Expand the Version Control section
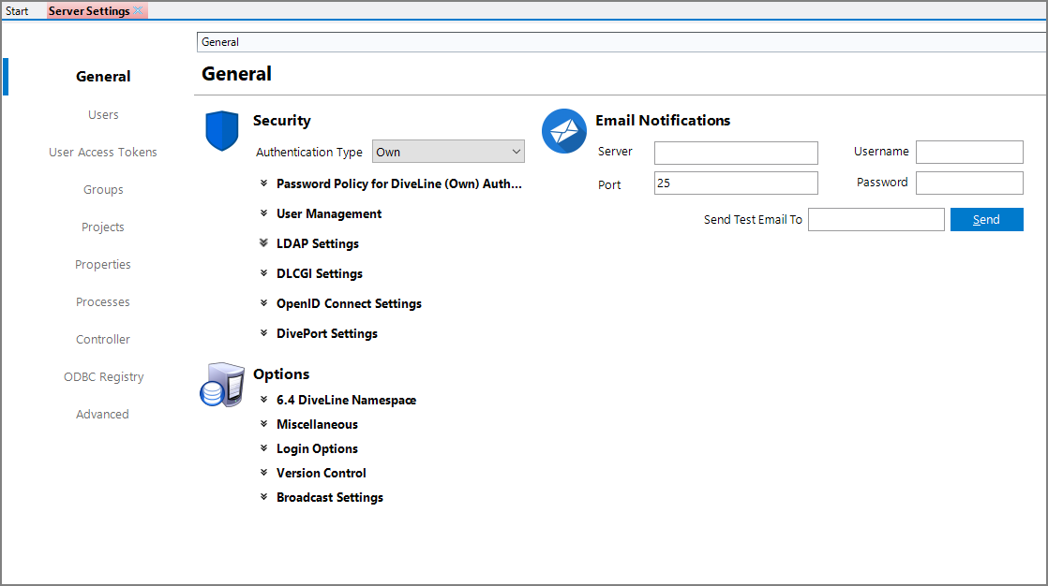1048x586 pixels. tap(321, 472)
